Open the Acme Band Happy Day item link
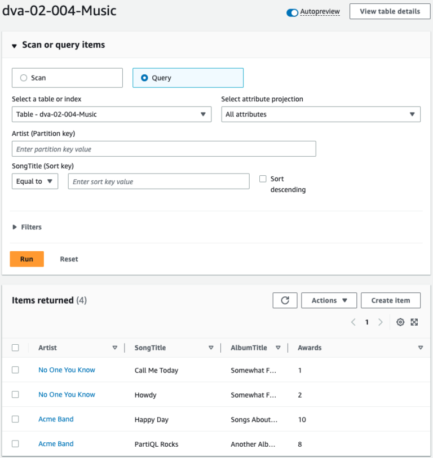 pos(56,419)
